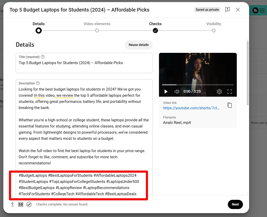267x217 pixels.
Task: Click the Details section heading
Action: [25, 45]
